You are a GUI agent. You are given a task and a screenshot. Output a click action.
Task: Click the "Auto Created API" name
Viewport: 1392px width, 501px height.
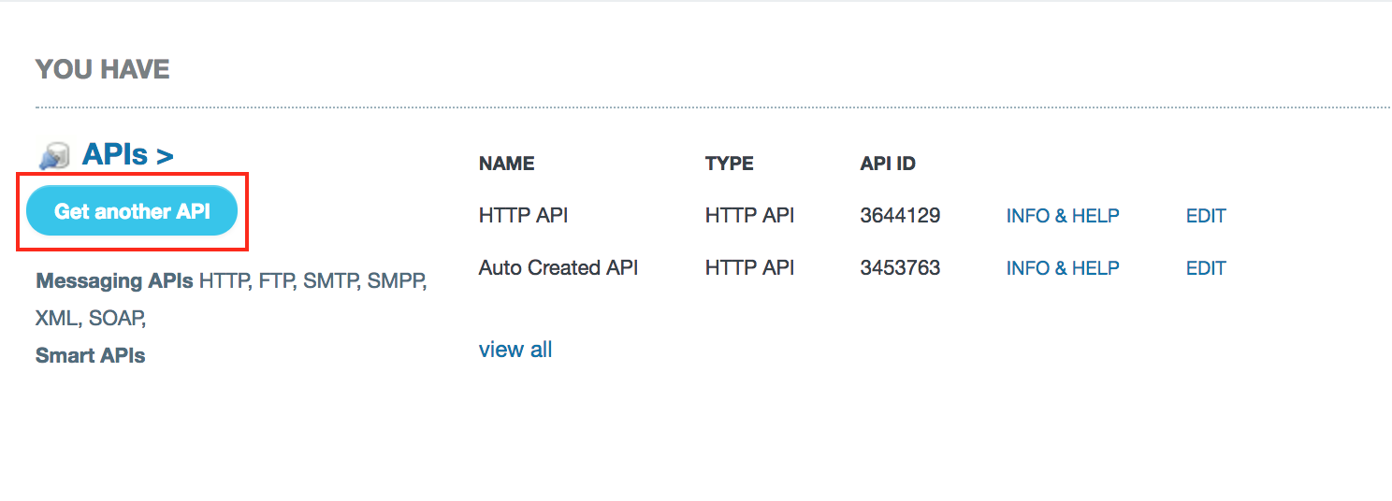558,268
